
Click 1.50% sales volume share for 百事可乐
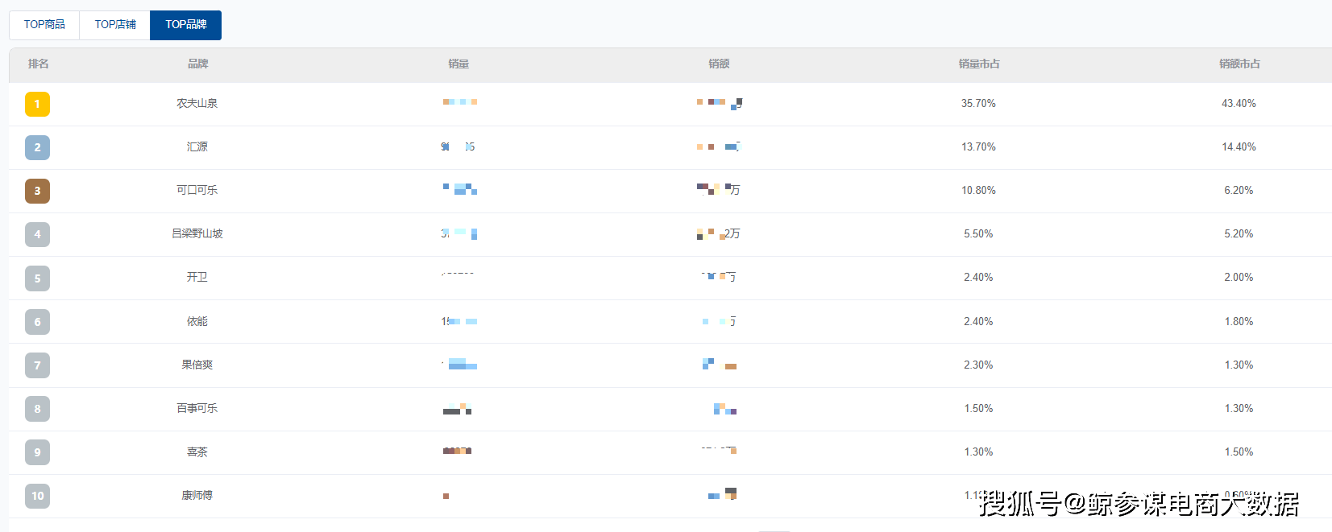pos(978,409)
